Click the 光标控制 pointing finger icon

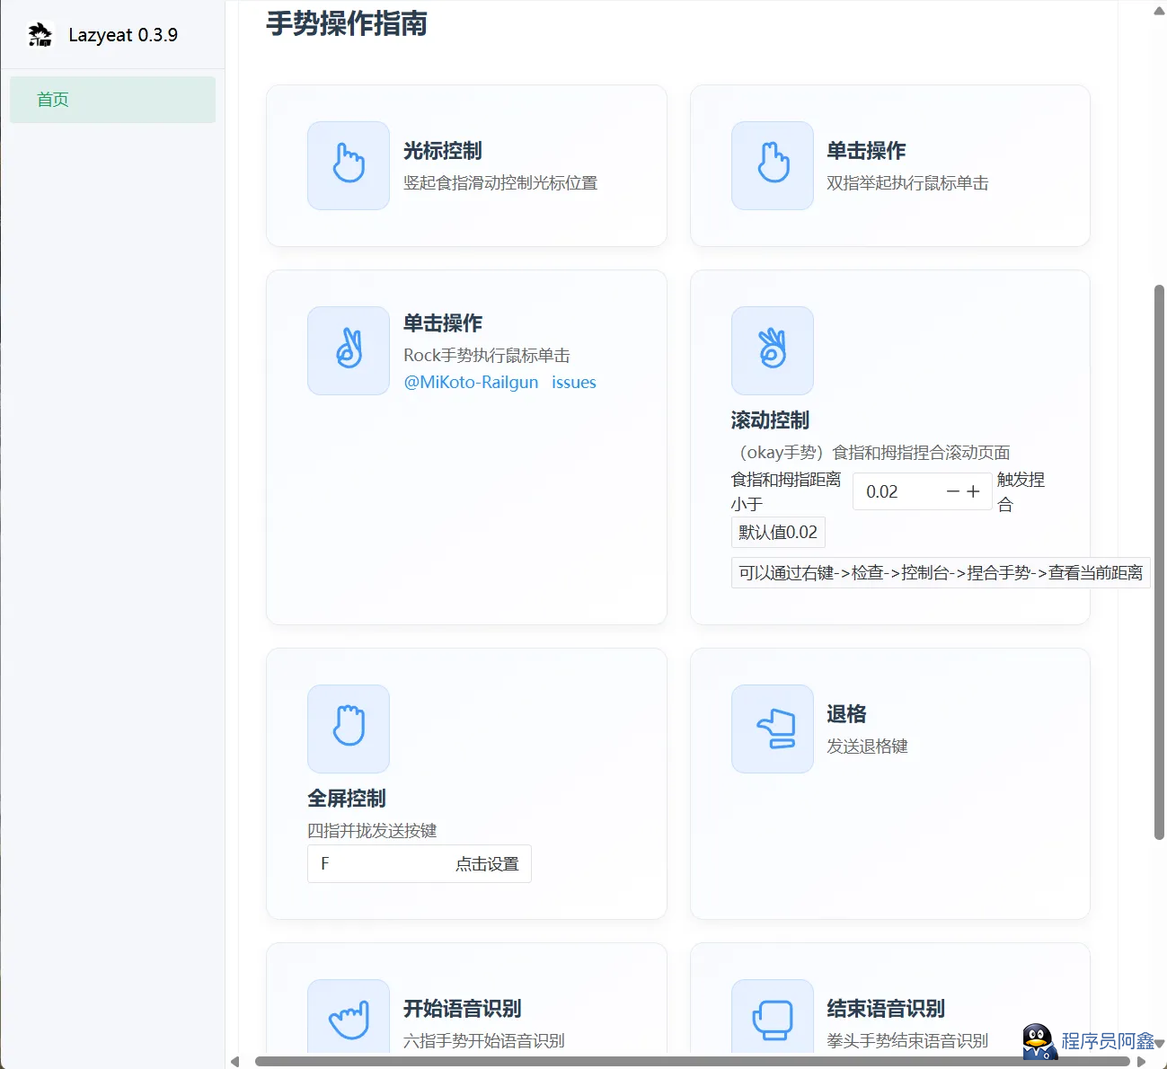[349, 165]
